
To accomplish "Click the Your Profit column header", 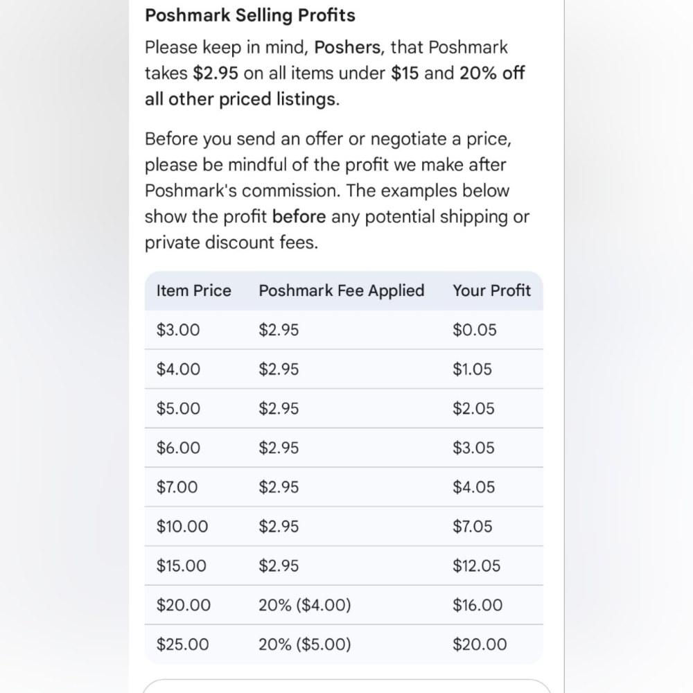I will tap(491, 291).
